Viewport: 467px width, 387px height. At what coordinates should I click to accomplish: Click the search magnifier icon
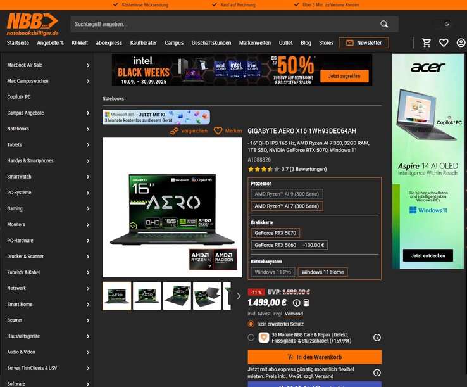pyautogui.click(x=384, y=24)
